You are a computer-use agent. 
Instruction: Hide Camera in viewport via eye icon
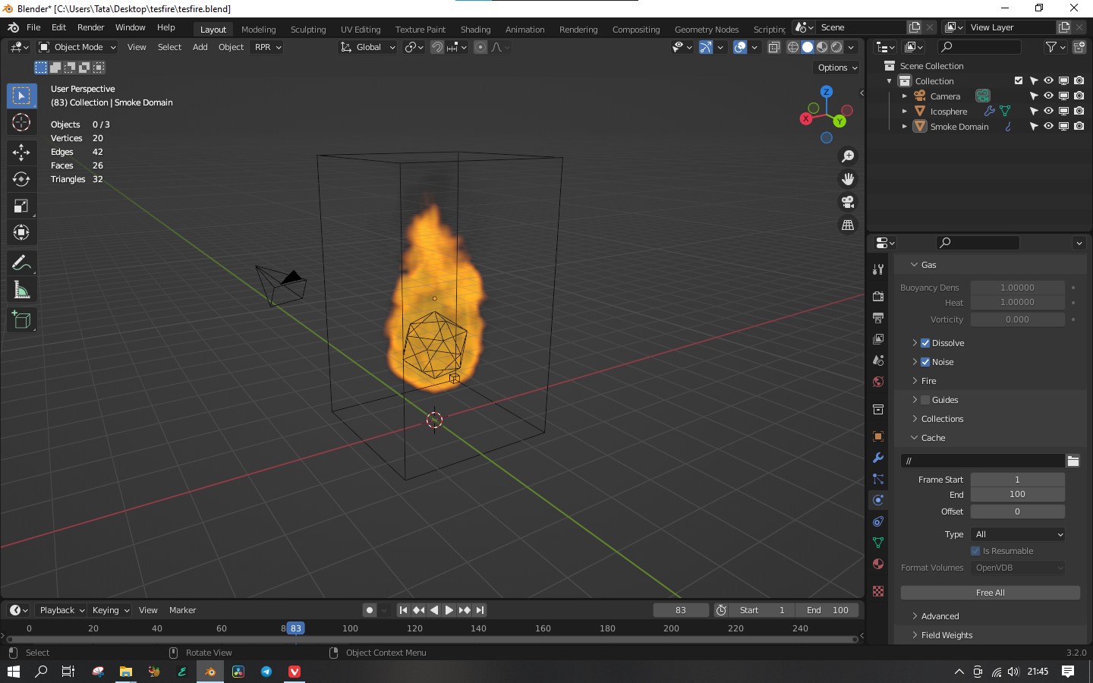[1048, 96]
